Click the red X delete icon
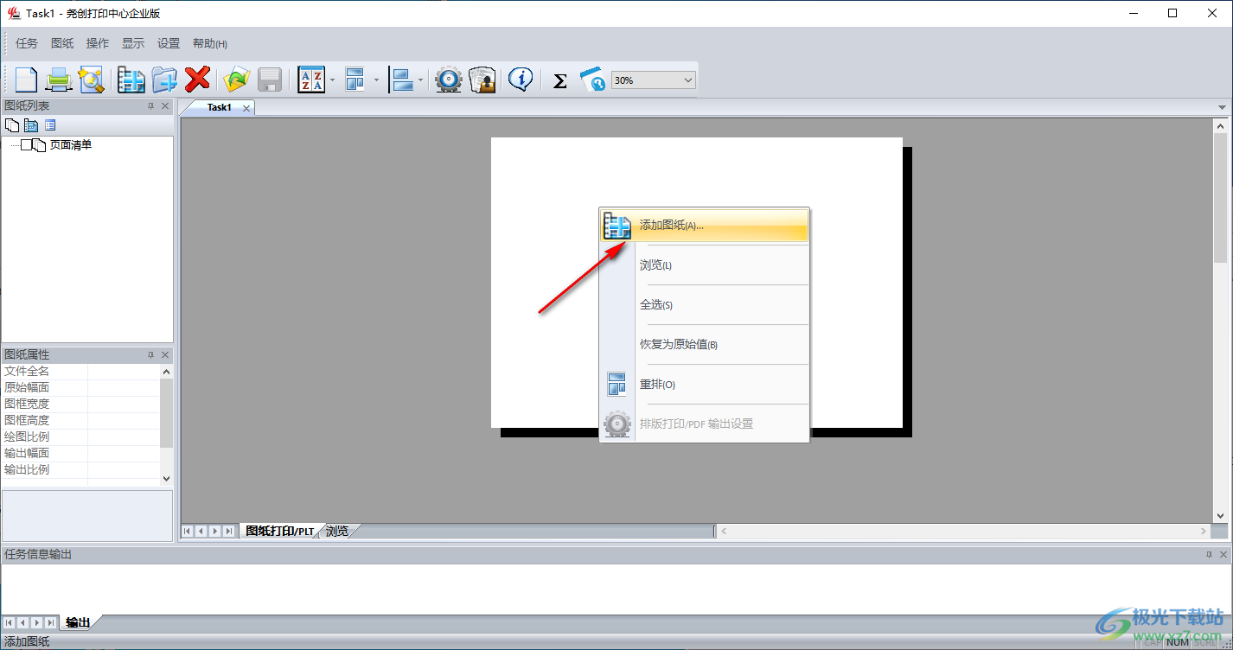 click(198, 80)
